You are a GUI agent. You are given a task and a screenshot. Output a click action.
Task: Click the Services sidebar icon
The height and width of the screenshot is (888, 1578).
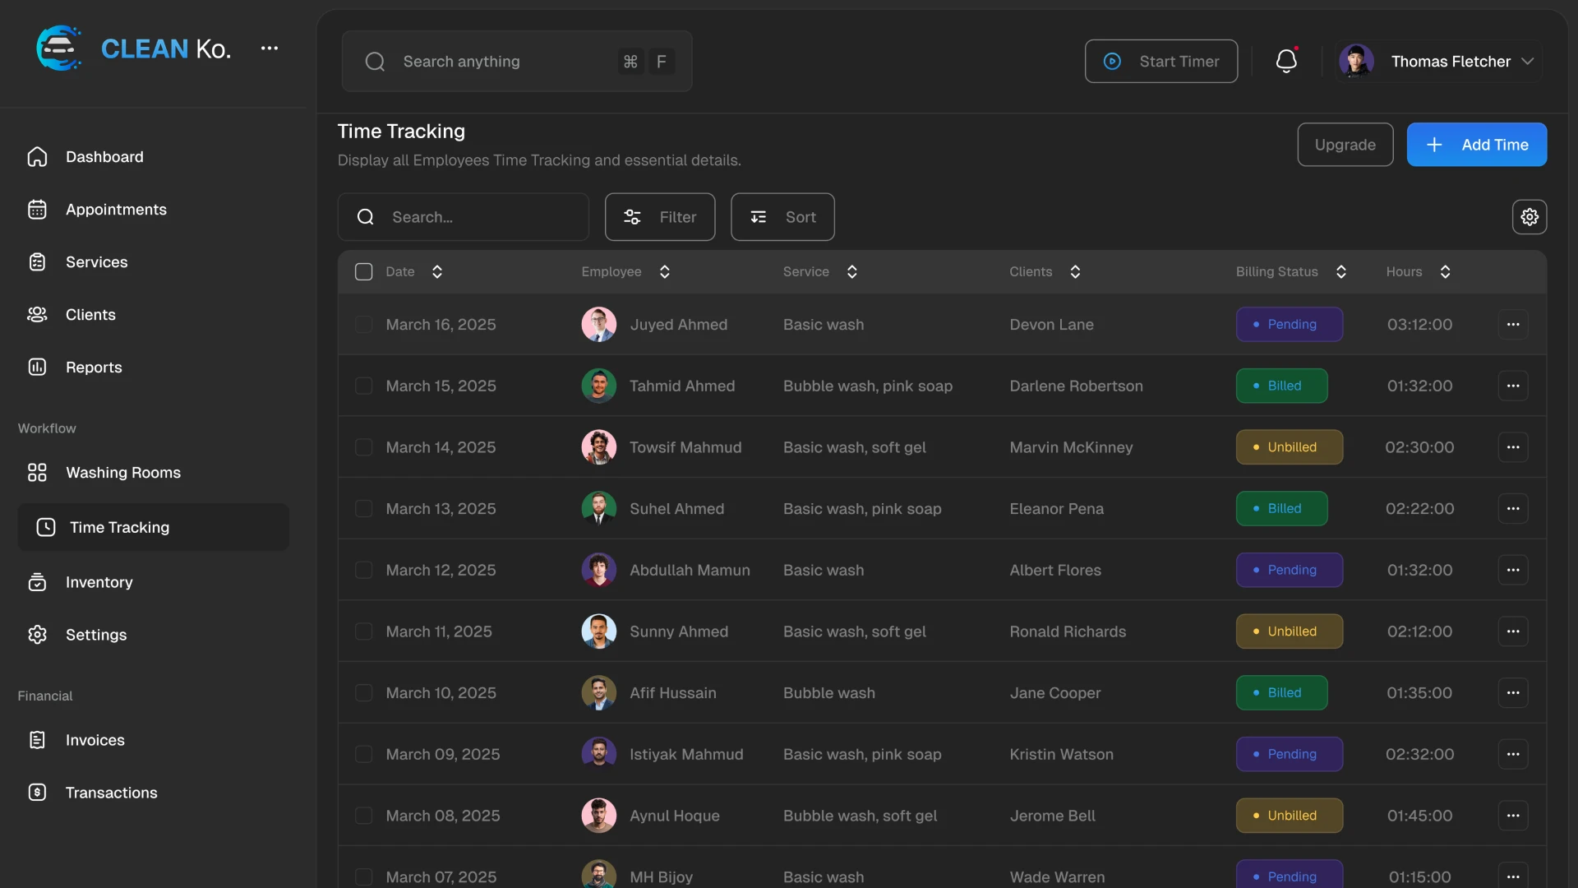(x=37, y=261)
